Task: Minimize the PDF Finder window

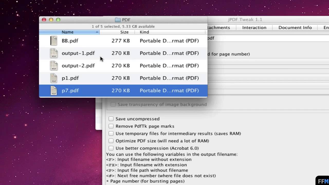Action: (x=51, y=20)
